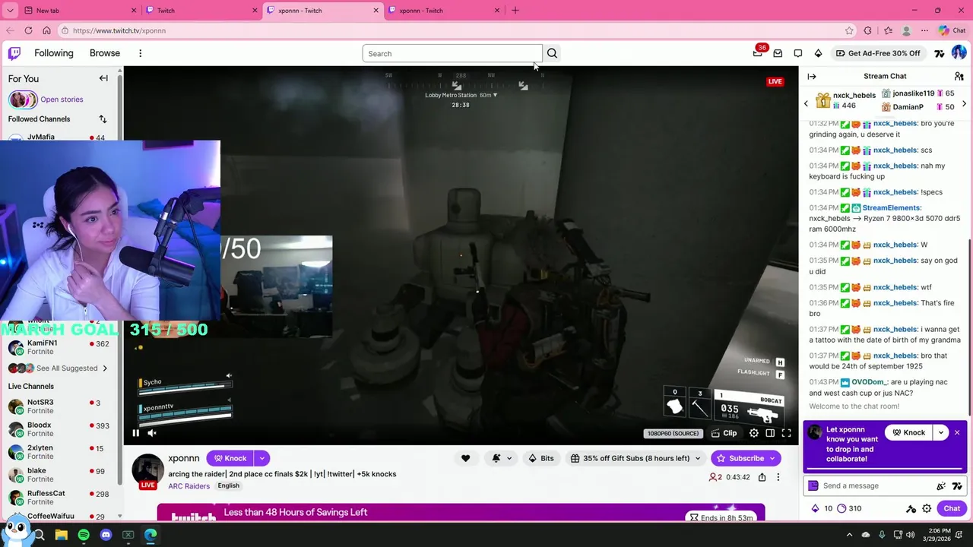The width and height of the screenshot is (973, 547).
Task: Open Bloodx live channel
Action: [x=59, y=429]
